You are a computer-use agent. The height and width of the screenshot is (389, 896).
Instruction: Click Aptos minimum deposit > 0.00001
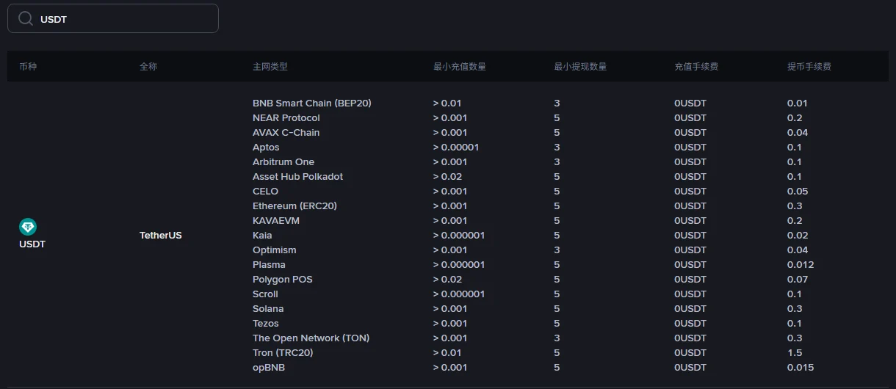(456, 148)
